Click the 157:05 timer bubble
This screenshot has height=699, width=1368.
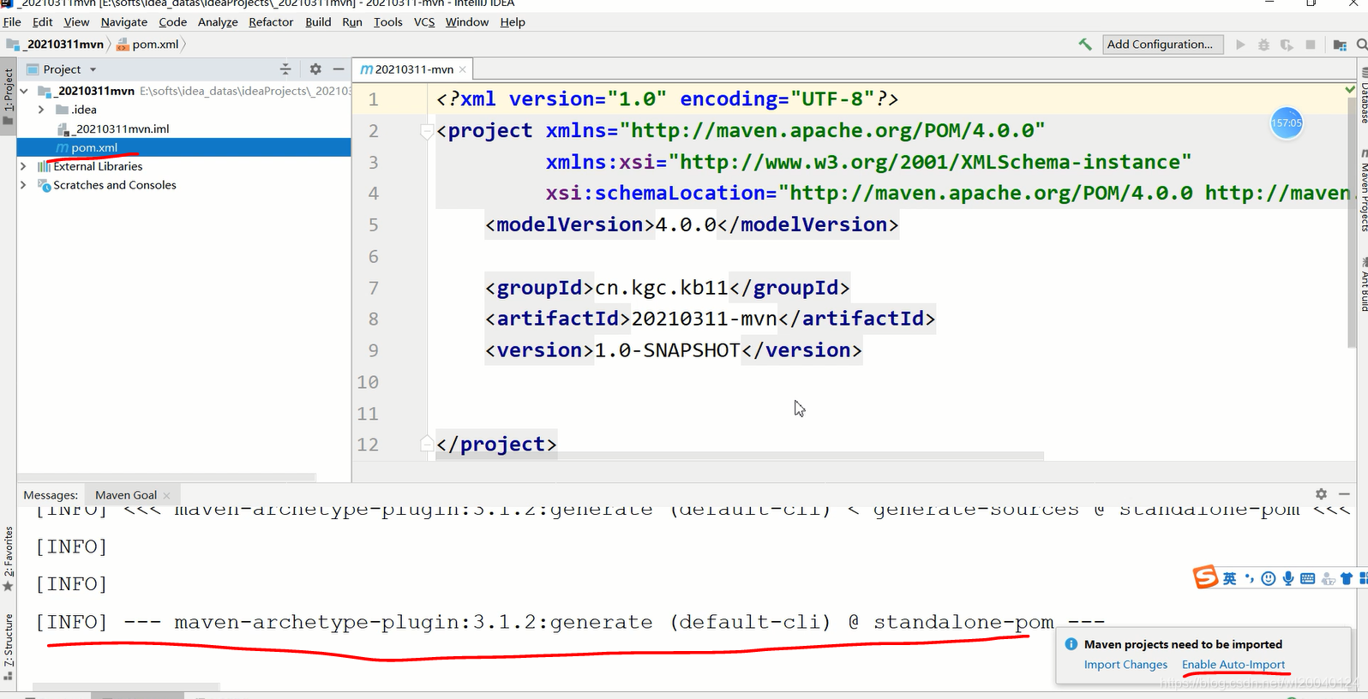click(1287, 123)
